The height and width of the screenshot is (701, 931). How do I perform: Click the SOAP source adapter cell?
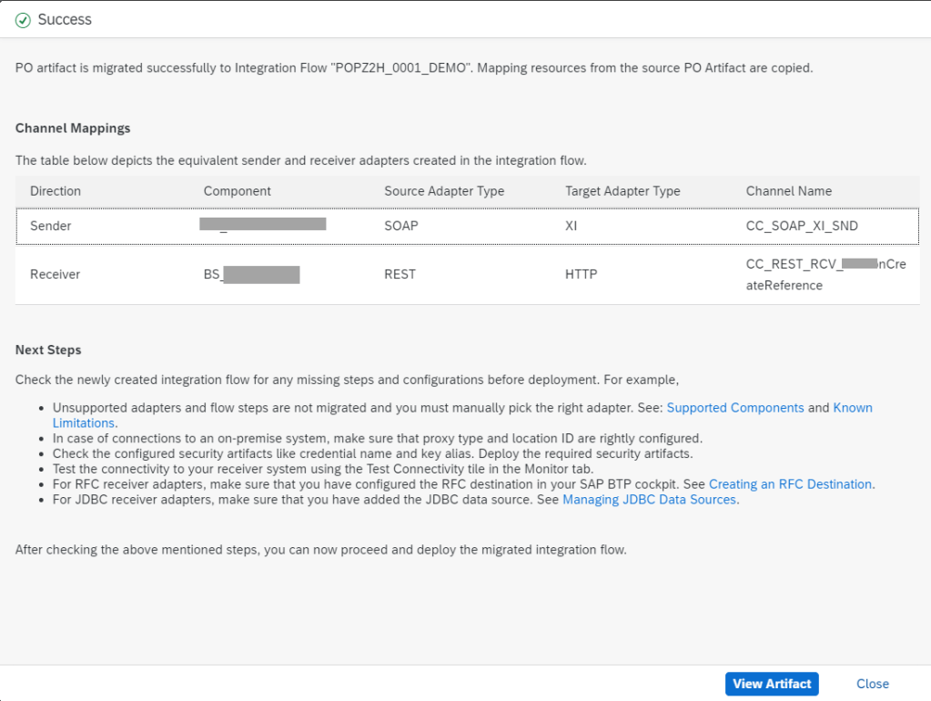(401, 226)
